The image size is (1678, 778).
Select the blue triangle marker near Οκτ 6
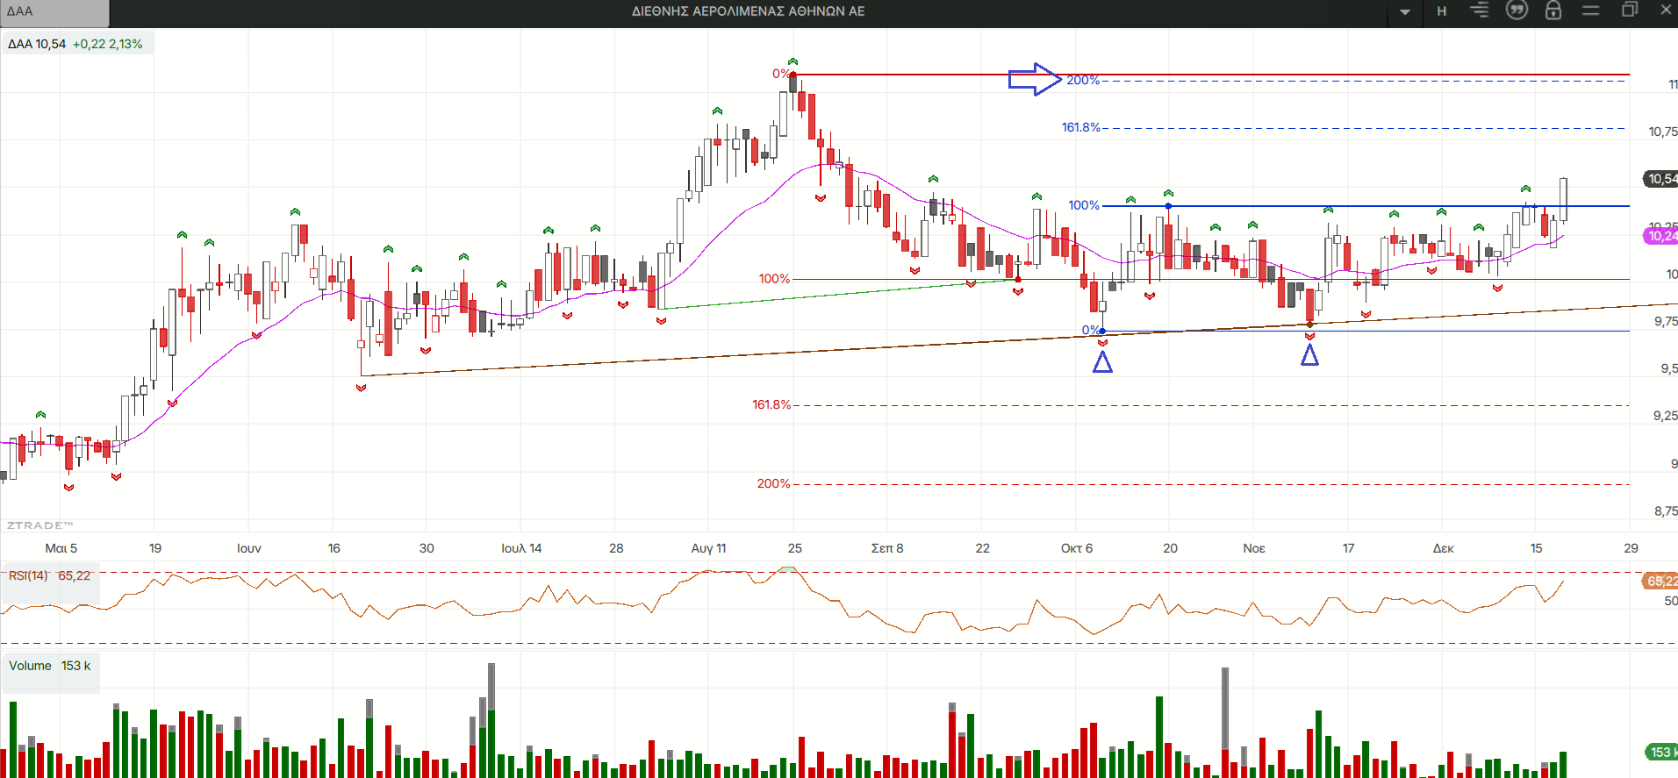tap(1102, 361)
